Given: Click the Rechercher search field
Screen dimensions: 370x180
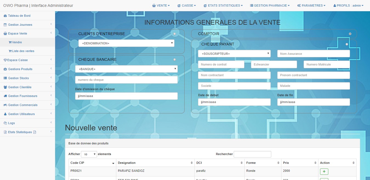Looking at the screenshot, I should click(252, 154).
